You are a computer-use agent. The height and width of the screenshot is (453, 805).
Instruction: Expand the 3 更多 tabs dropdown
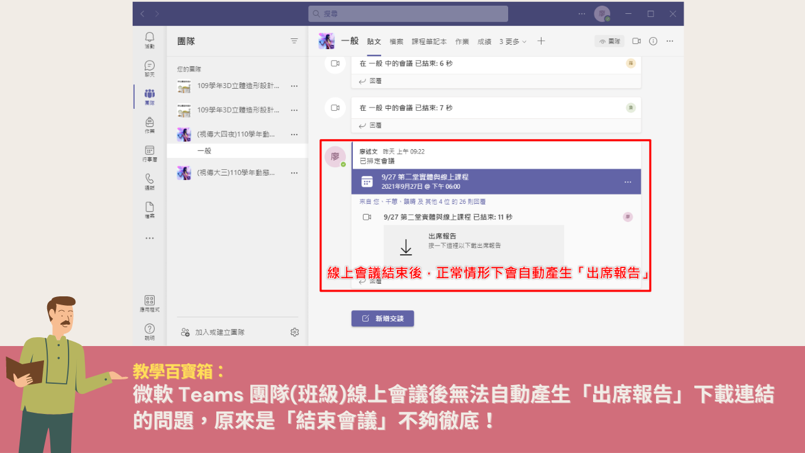[513, 42]
